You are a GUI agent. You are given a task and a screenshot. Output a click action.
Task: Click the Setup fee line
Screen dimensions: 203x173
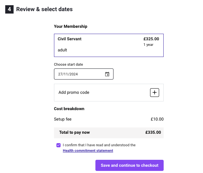pyautogui.click(x=109, y=119)
